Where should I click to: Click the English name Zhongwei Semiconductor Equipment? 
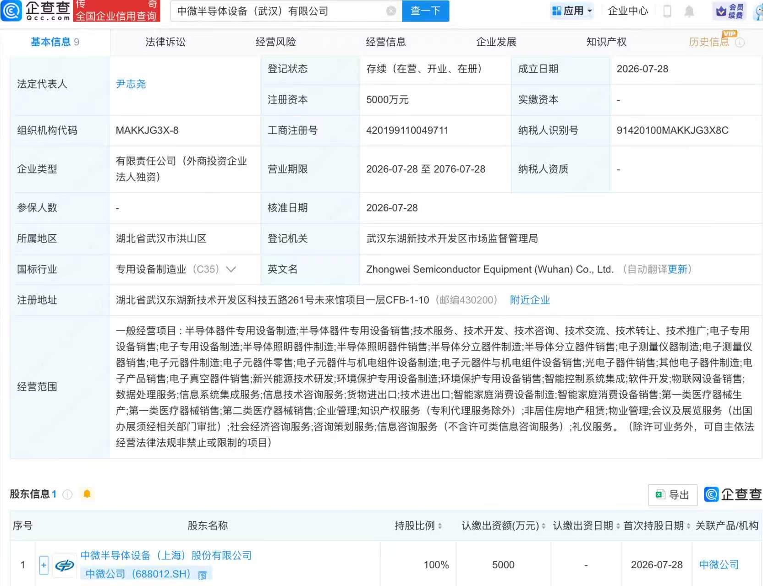[490, 269]
